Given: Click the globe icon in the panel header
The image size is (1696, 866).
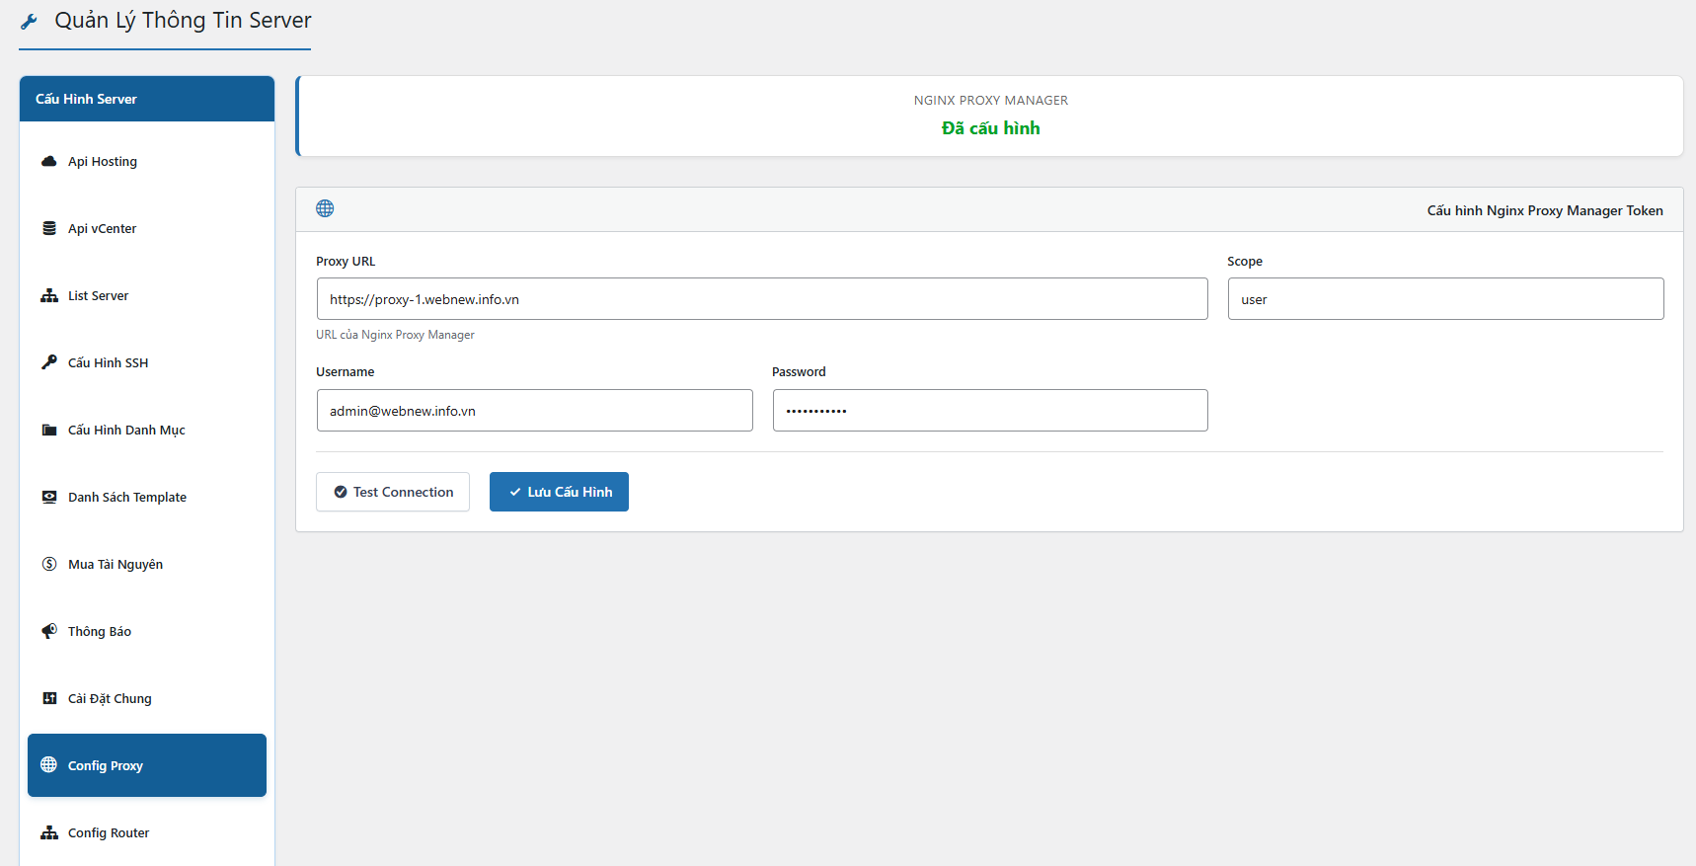Looking at the screenshot, I should (x=325, y=208).
